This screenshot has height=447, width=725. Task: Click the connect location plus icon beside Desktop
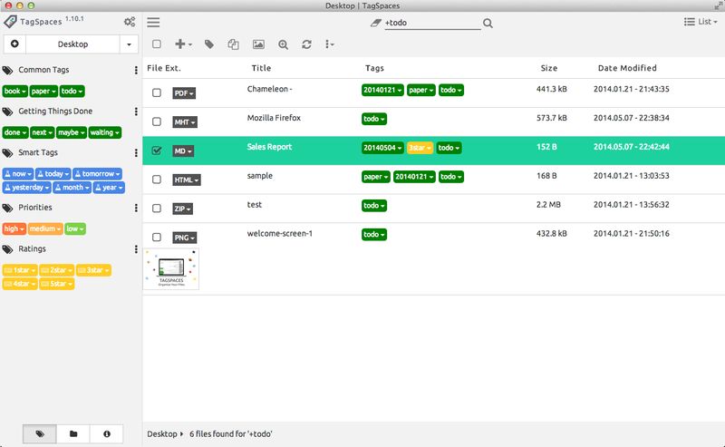tap(14, 44)
